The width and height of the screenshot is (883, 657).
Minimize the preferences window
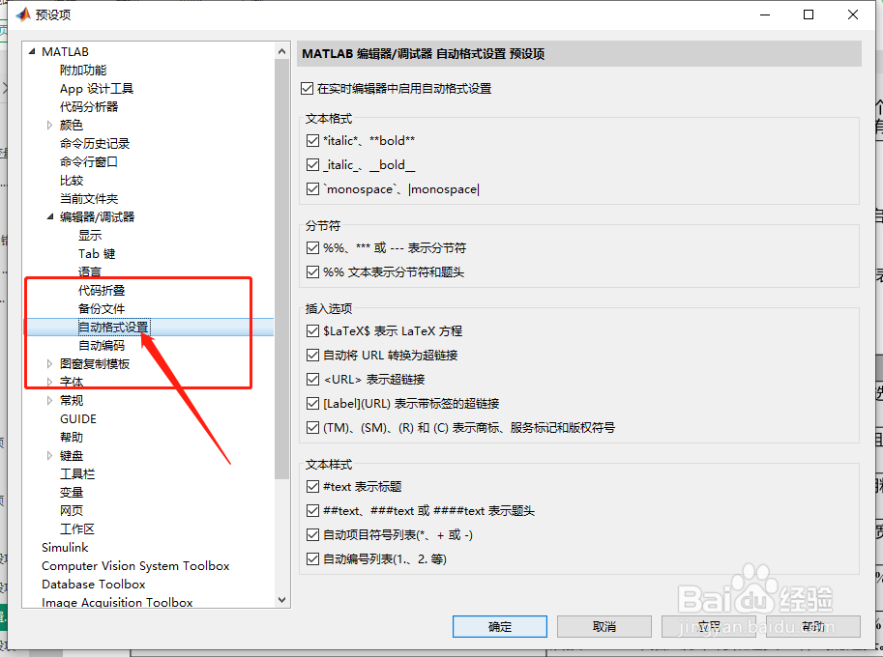point(765,14)
